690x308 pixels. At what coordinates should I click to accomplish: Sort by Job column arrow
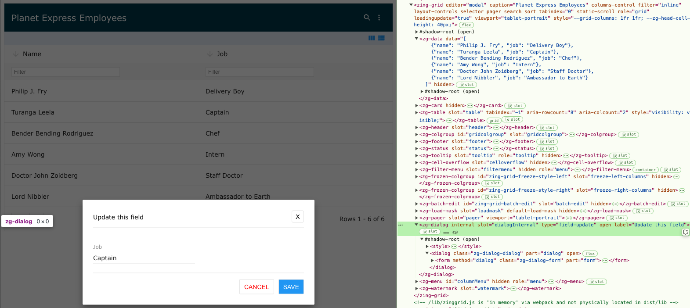pyautogui.click(x=210, y=54)
